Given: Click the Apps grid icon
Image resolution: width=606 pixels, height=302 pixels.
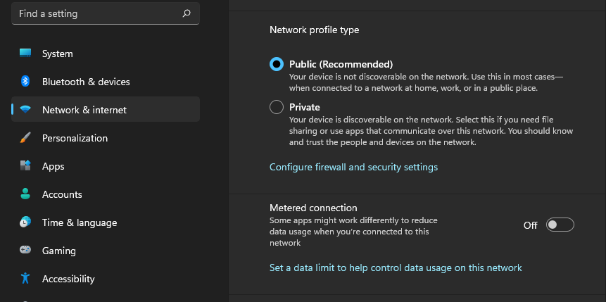Looking at the screenshot, I should 25,166.
